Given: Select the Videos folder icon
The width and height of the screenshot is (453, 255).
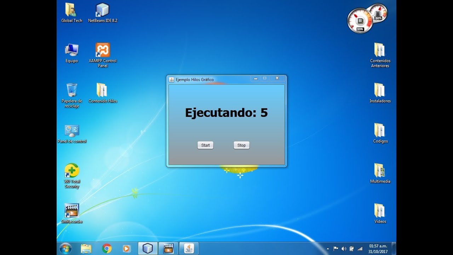Looking at the screenshot, I should tap(380, 214).
